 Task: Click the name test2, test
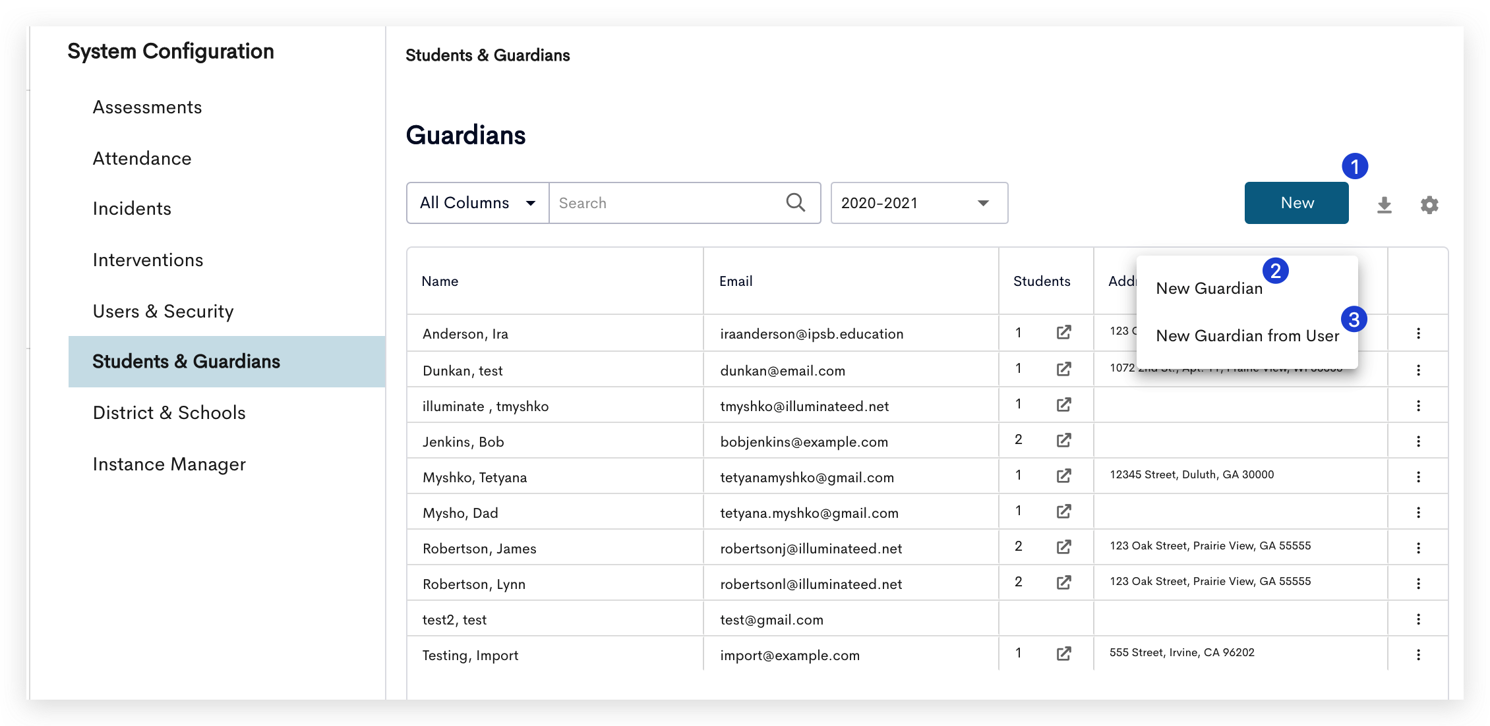[454, 620]
